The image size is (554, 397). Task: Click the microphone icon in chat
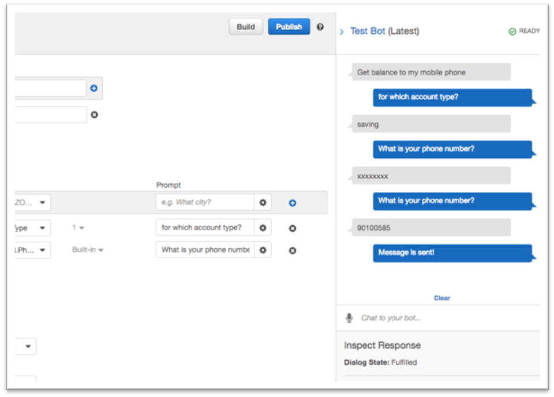pyautogui.click(x=349, y=318)
